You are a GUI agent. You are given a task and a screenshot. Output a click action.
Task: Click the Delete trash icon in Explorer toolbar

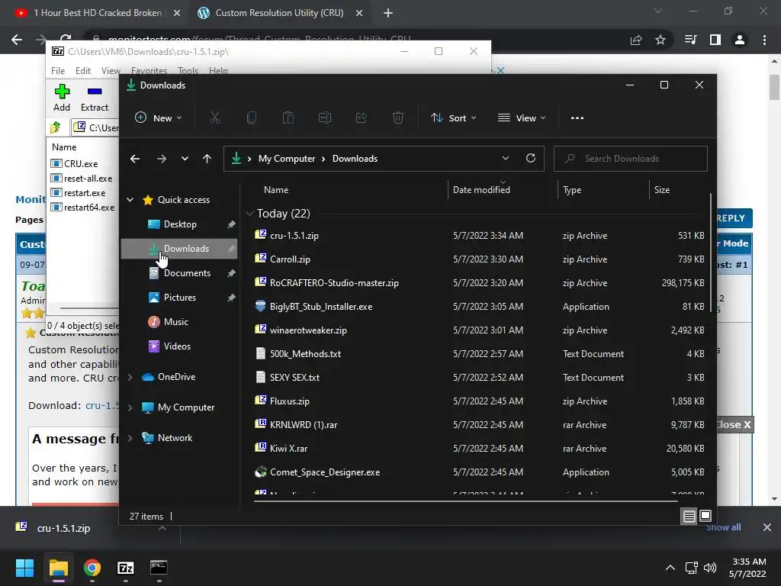398,118
